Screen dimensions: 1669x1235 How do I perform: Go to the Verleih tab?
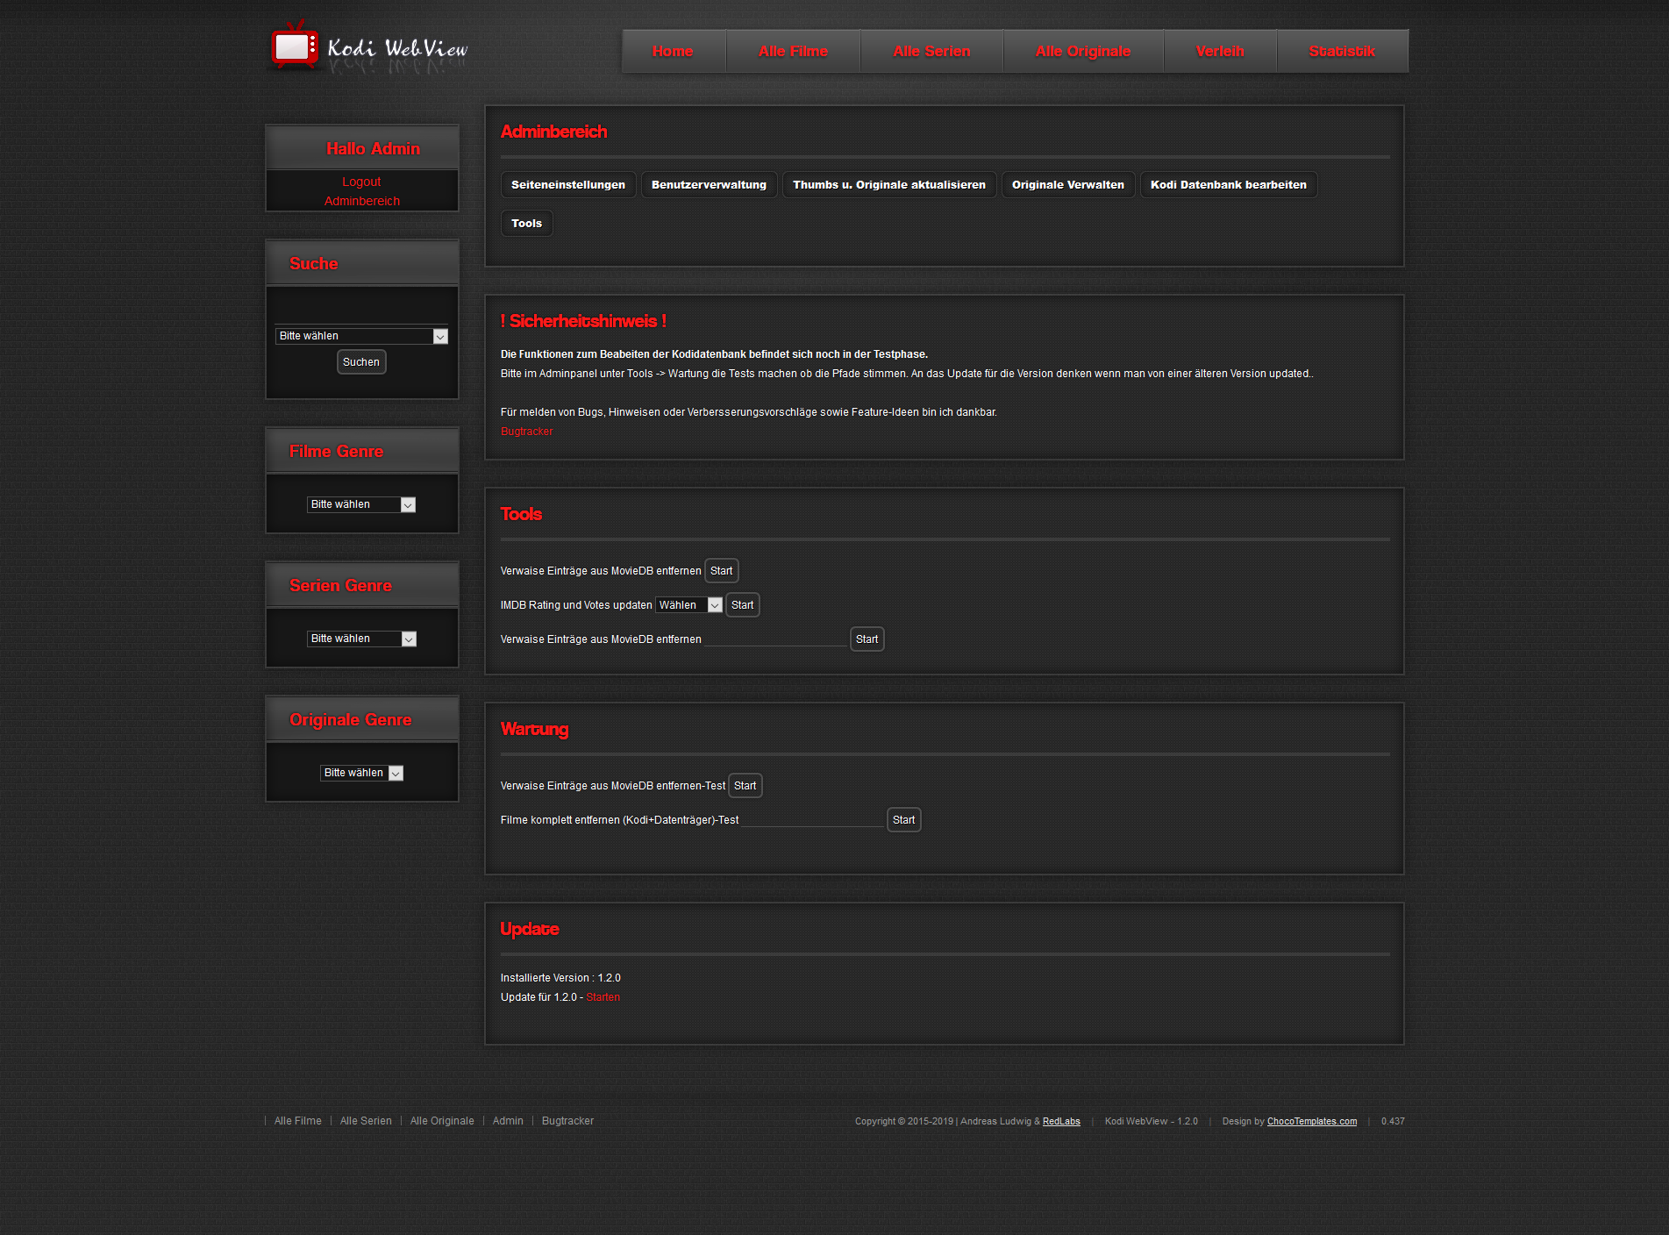pyautogui.click(x=1219, y=51)
